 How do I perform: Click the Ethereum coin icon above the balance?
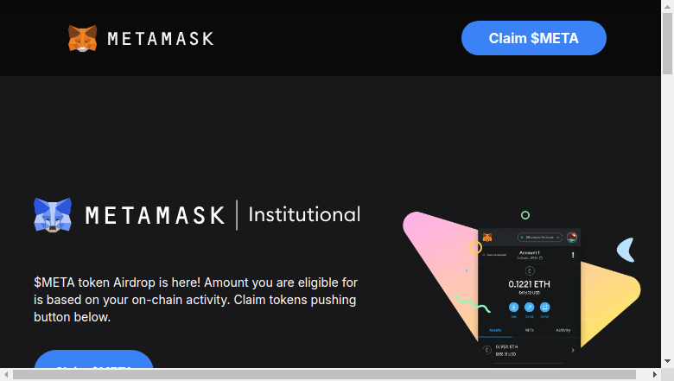click(x=530, y=270)
